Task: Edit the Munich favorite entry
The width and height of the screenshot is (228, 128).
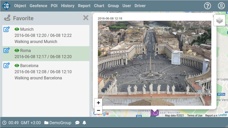Action: click(x=7, y=29)
